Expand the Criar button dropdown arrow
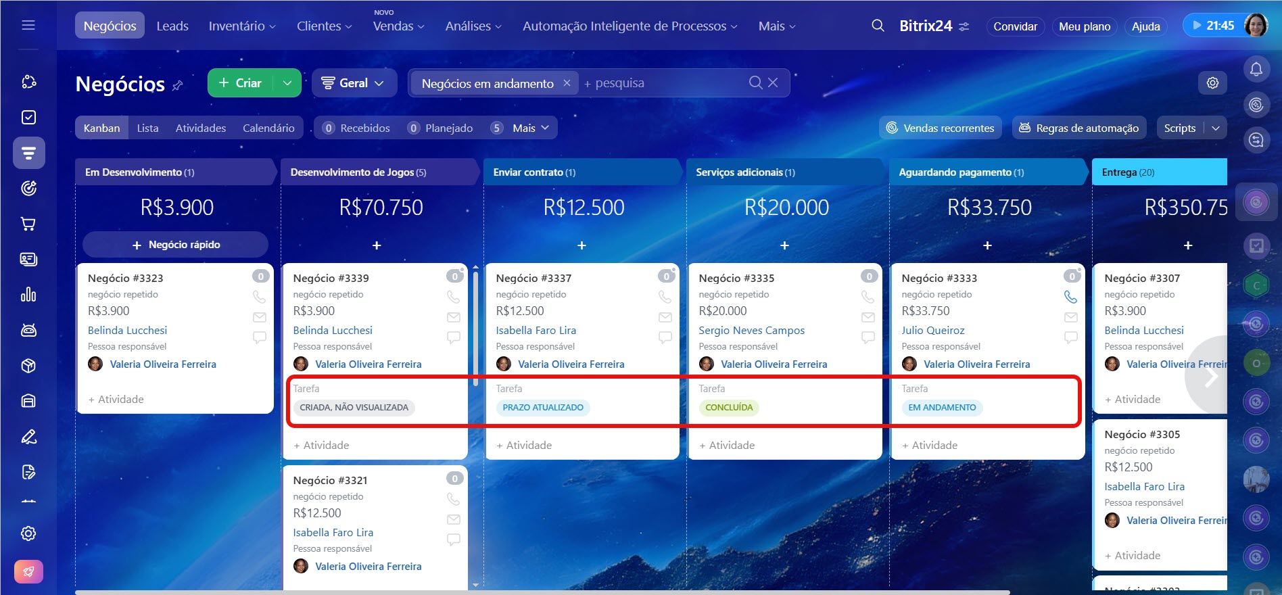Viewport: 1282px width, 595px height. pyautogui.click(x=287, y=83)
